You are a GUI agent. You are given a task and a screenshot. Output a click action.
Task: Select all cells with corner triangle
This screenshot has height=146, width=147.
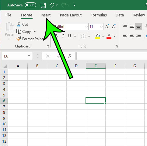click(x=5, y=66)
